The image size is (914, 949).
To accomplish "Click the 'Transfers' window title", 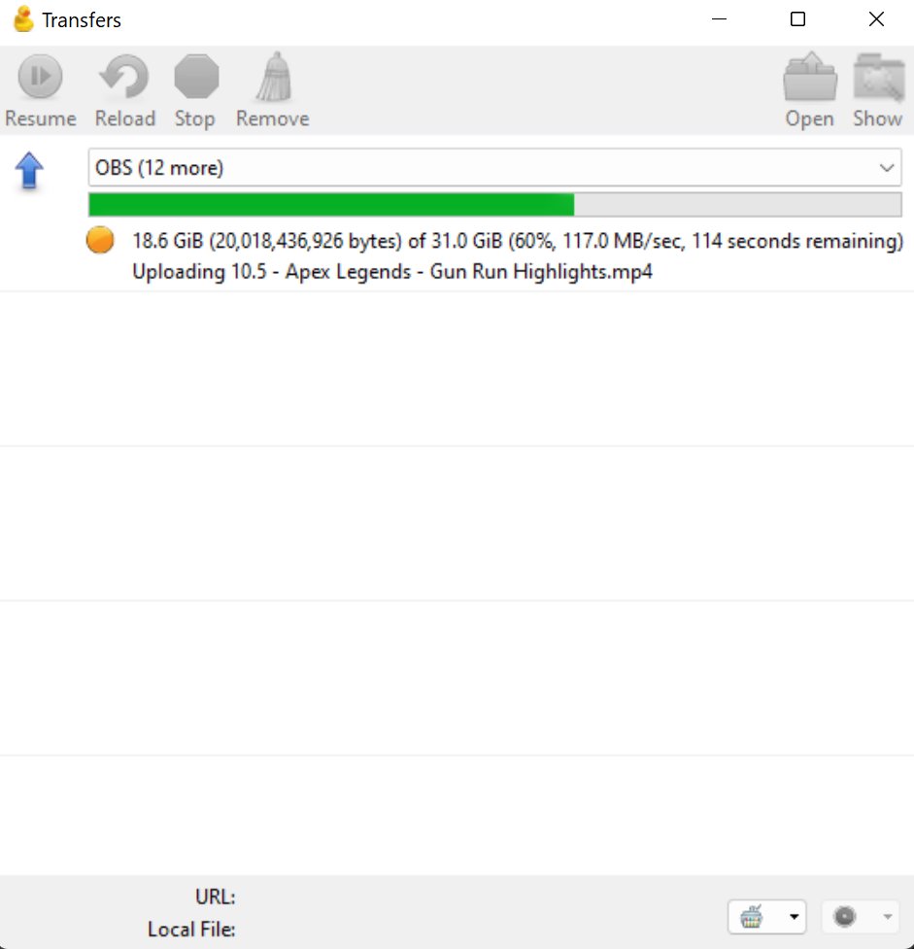I will 82,20.
